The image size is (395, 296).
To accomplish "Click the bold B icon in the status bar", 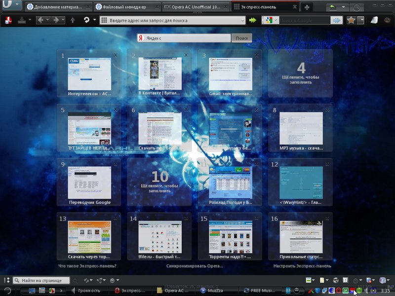I will click(x=345, y=280).
